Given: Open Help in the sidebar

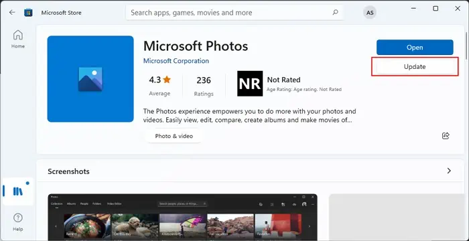Looking at the screenshot, I should [18, 222].
